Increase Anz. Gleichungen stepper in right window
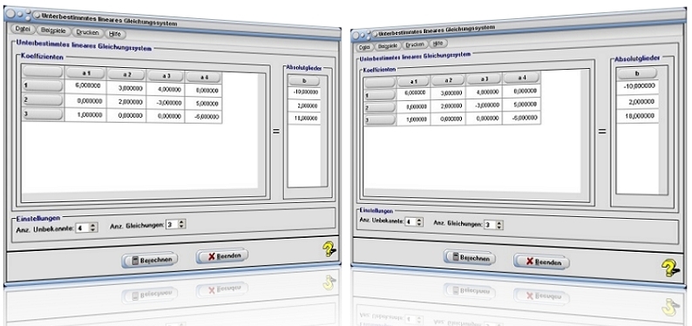This screenshot has width=692, height=326. 499,223
